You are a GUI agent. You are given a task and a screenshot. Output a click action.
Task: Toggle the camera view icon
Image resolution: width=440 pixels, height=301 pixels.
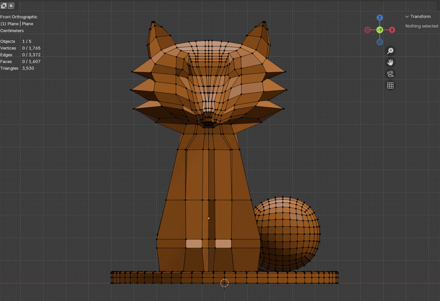[390, 74]
